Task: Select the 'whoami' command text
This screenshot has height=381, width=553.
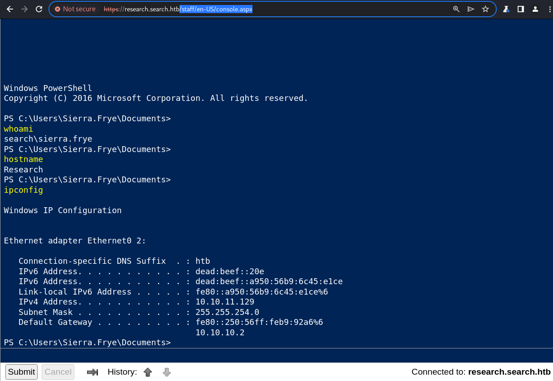Action: 19,129
